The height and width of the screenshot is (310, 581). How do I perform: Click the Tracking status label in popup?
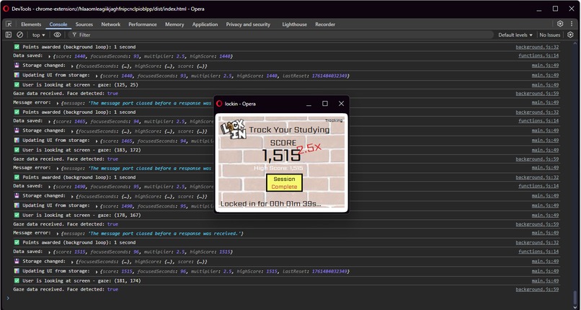click(334, 120)
